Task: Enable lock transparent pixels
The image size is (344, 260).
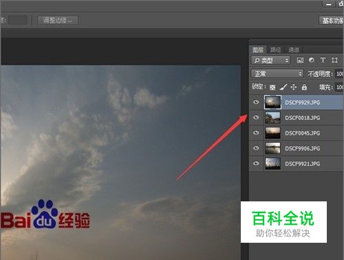Action: click(272, 88)
